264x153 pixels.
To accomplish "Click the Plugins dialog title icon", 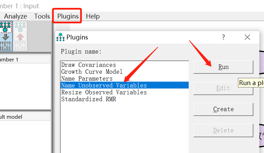I will click(61, 37).
